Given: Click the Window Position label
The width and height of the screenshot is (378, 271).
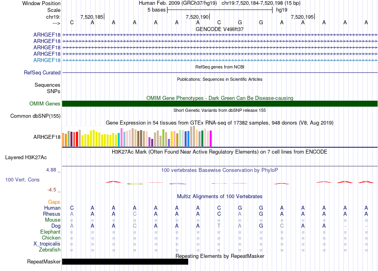Looking at the screenshot, I should point(41,3).
